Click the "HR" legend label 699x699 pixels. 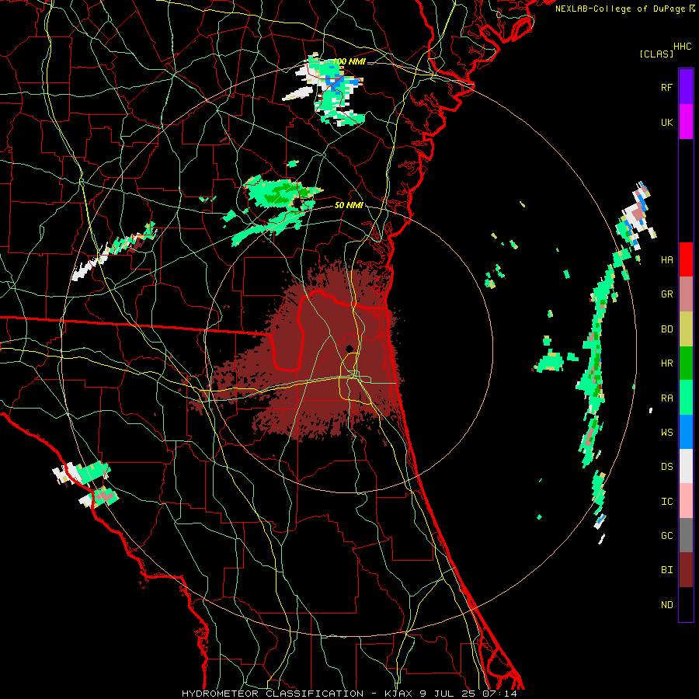coord(666,363)
